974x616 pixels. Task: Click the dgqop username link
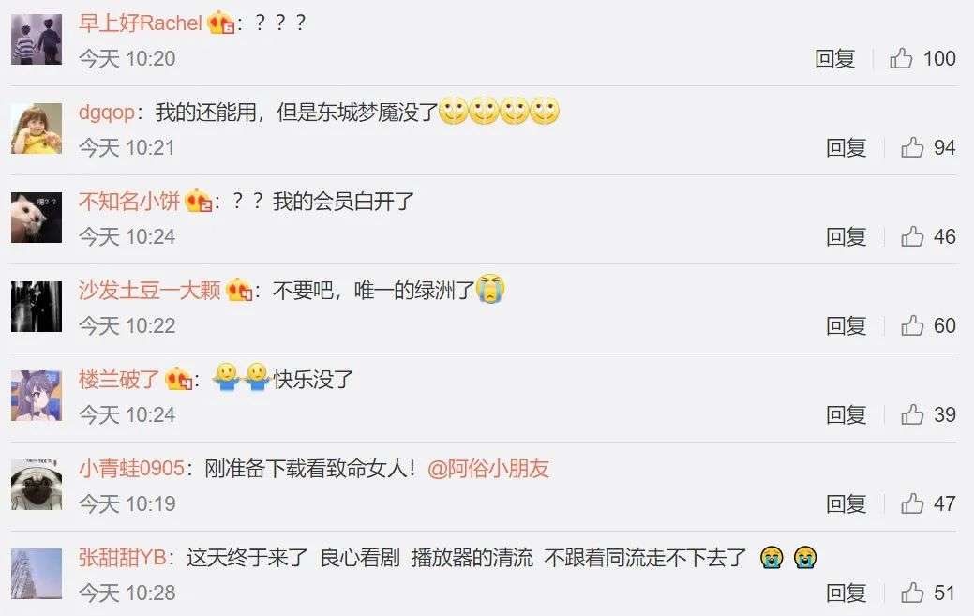(x=107, y=113)
